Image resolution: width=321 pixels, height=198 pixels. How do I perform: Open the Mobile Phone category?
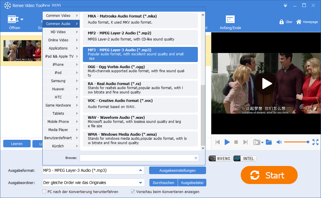click(x=61, y=122)
